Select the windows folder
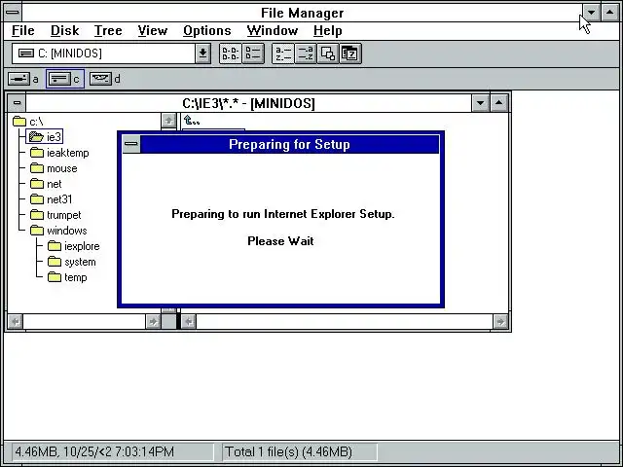 (x=58, y=231)
